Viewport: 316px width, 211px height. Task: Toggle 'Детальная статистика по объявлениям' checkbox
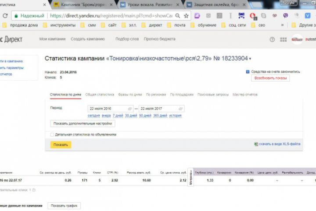coord(52,135)
